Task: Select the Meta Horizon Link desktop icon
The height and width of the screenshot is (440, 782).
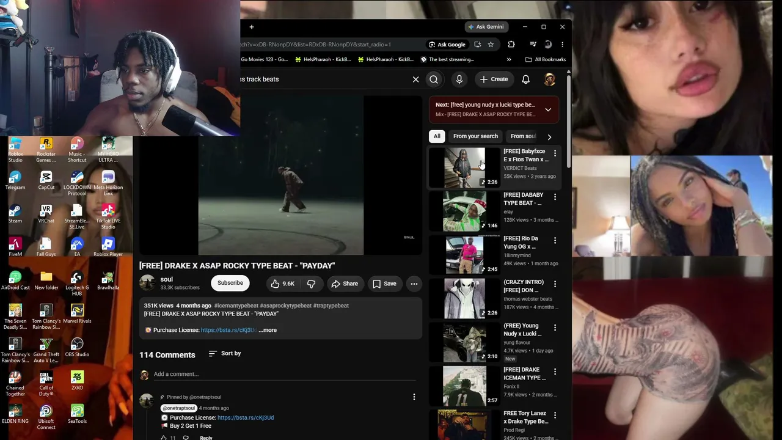Action: point(108,183)
